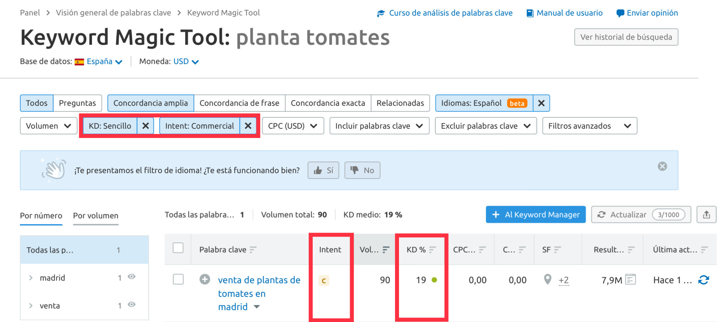Select Concordancia amplia match type
717x322 pixels.
pyautogui.click(x=150, y=103)
